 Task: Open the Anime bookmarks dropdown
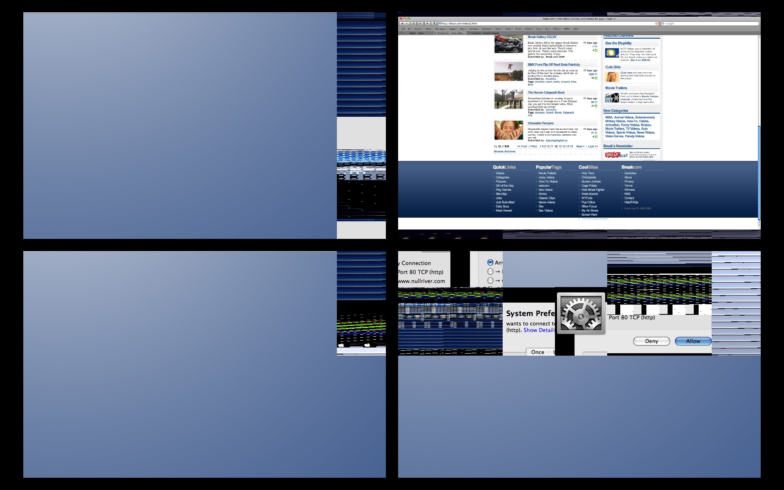pyautogui.click(x=419, y=29)
